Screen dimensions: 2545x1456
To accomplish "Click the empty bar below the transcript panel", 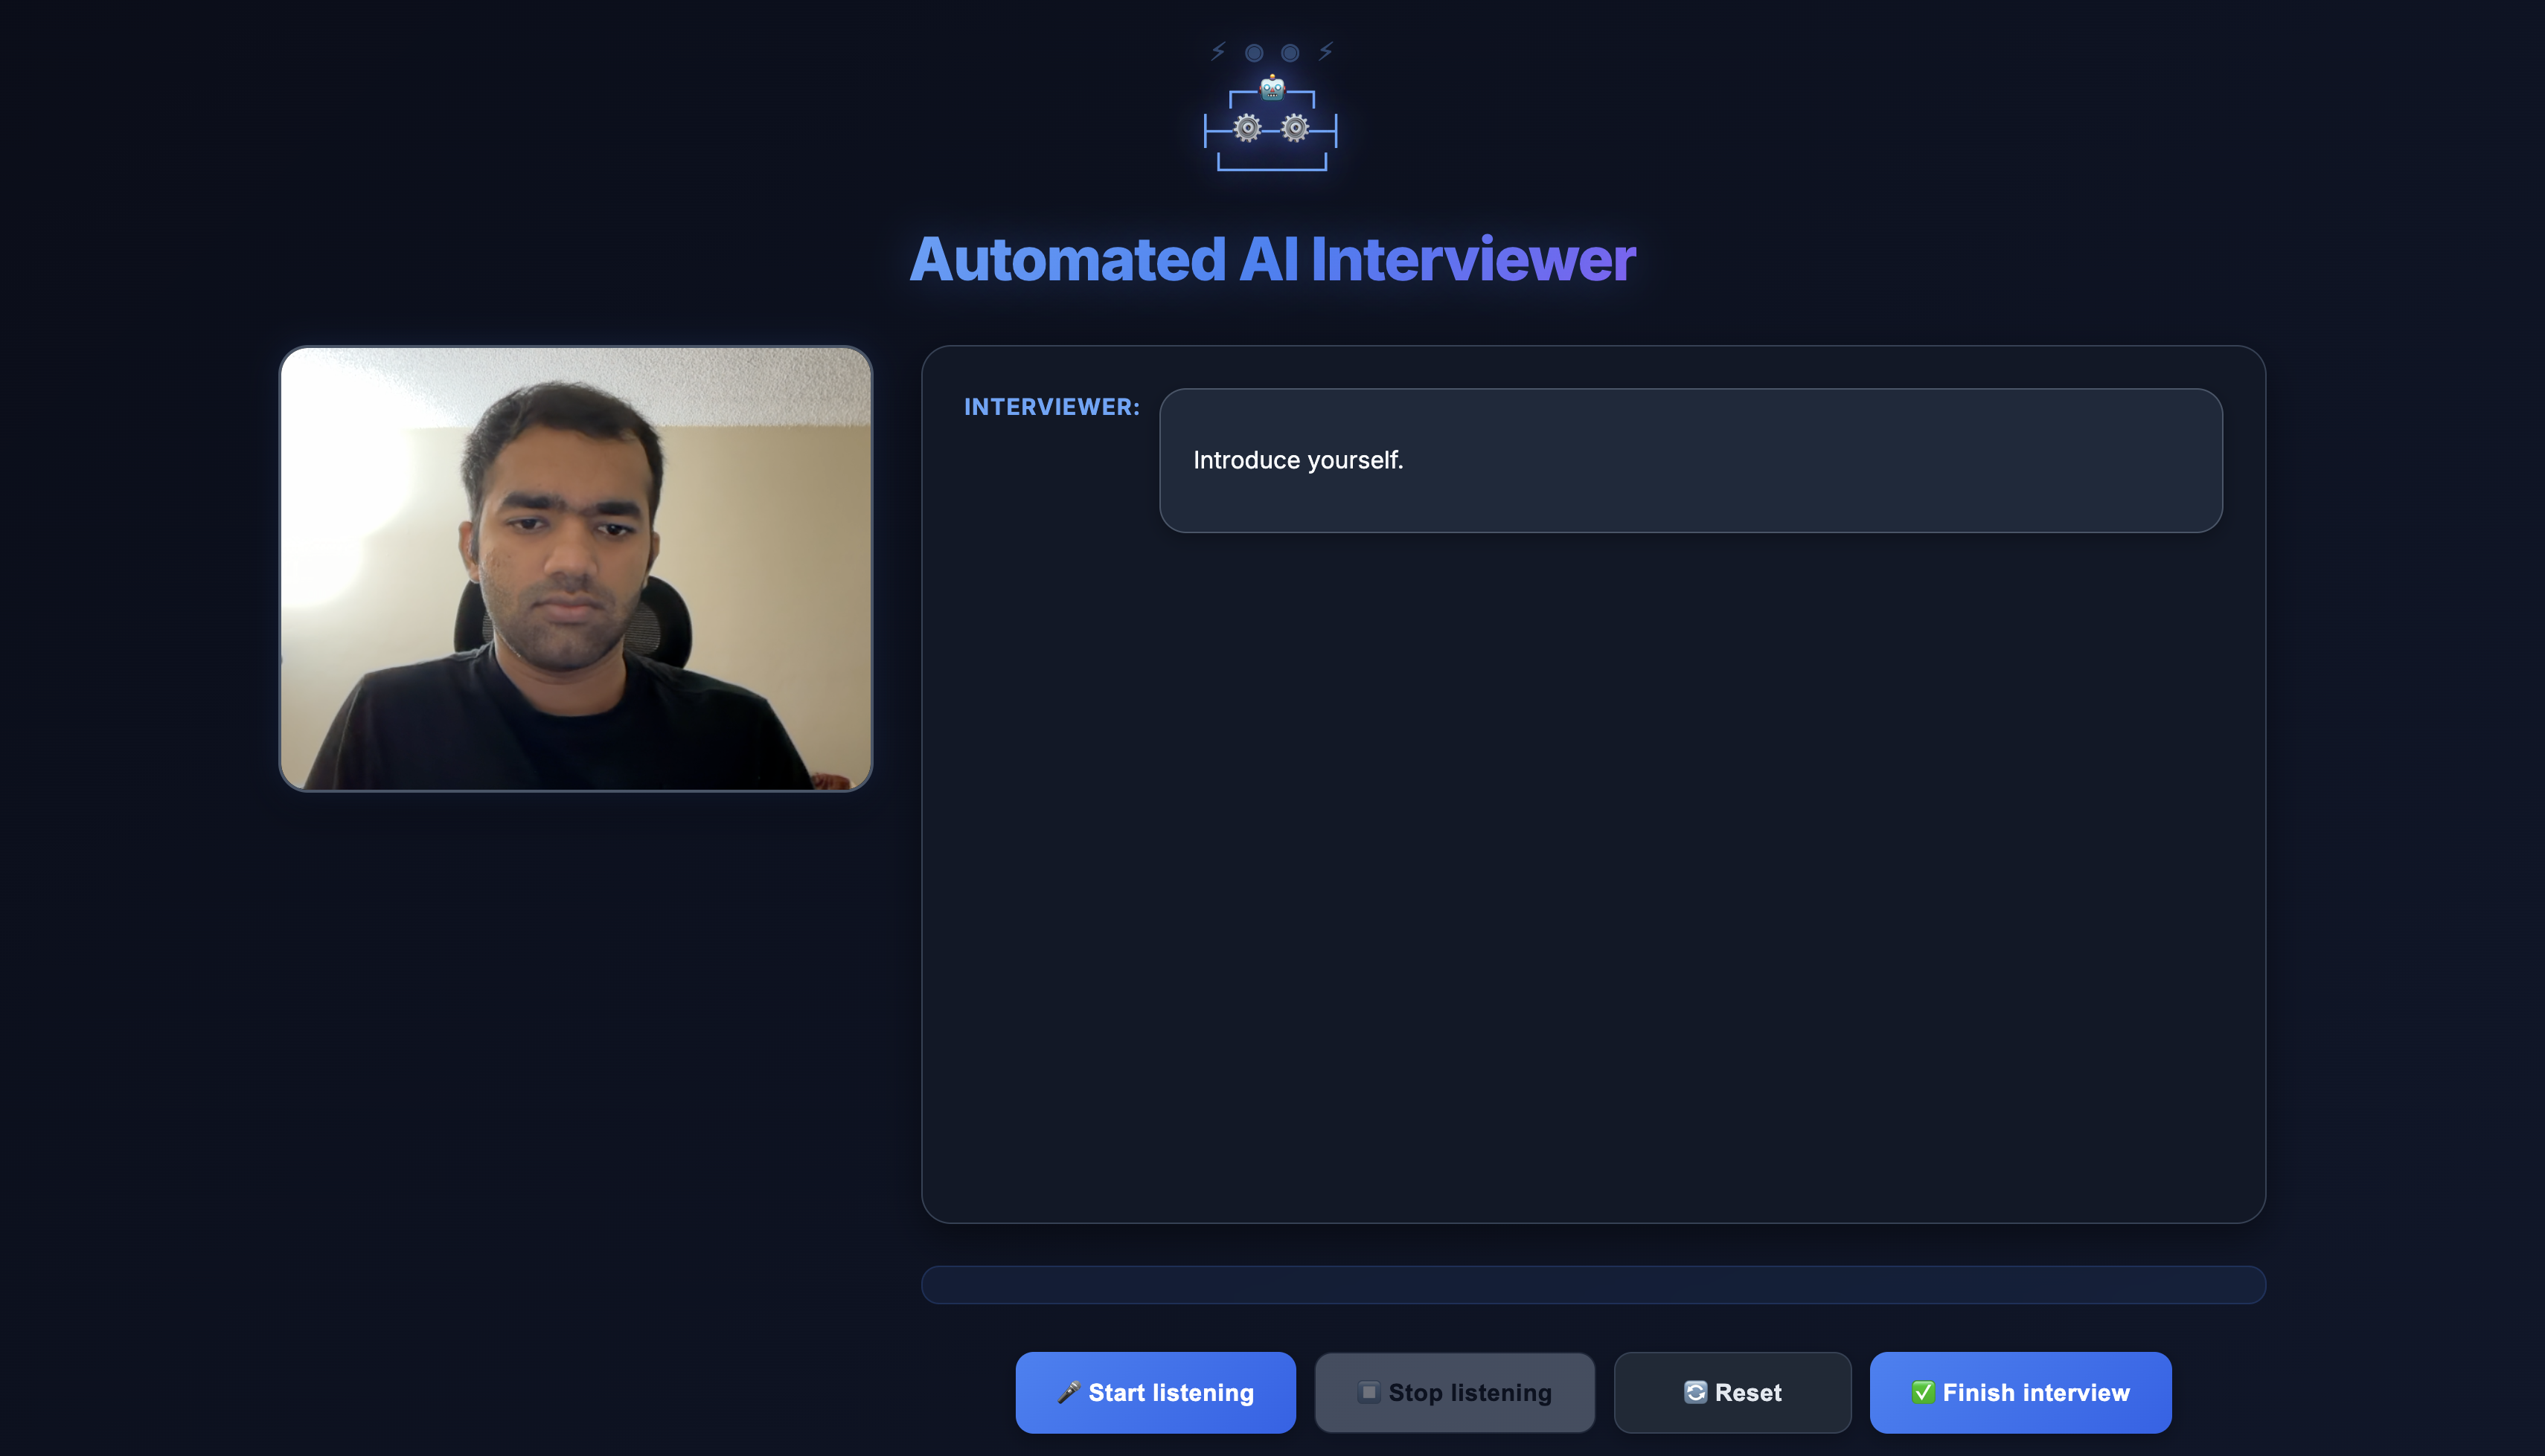I will pyautogui.click(x=1592, y=1284).
